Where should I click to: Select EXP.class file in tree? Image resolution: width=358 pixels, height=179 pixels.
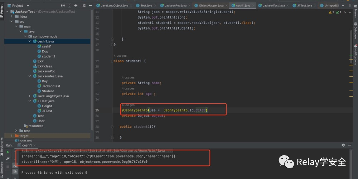(44, 66)
